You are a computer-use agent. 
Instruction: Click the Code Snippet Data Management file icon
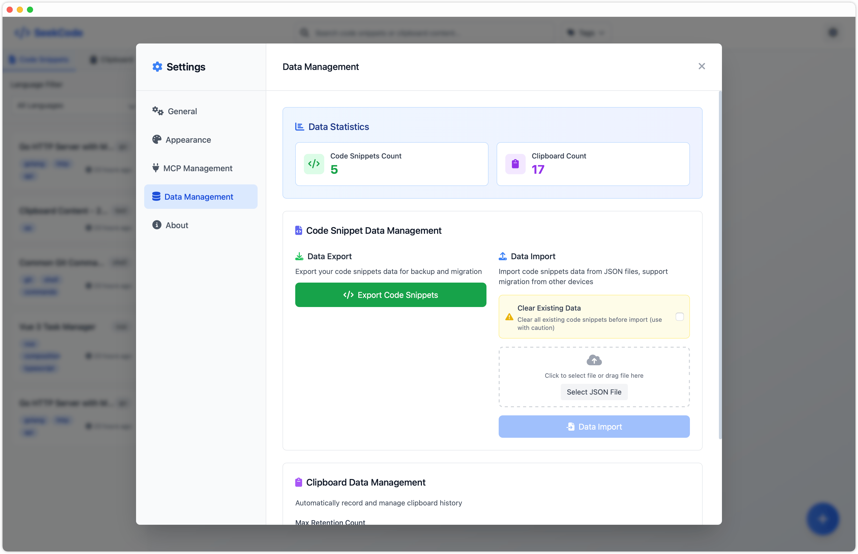(x=299, y=231)
